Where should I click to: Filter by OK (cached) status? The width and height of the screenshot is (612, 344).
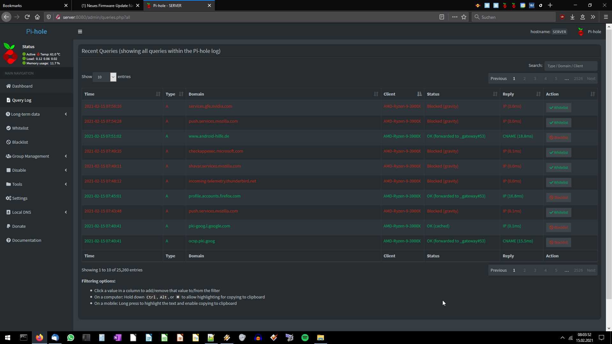438,226
